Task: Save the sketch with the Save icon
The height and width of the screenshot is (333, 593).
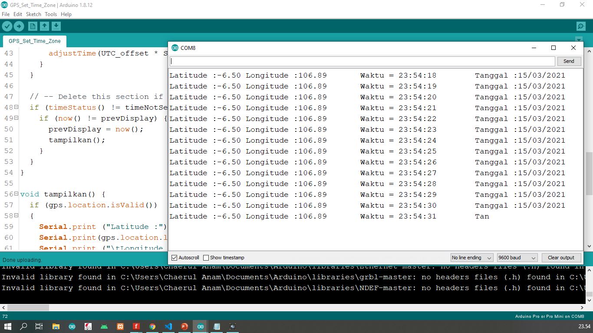Action: click(56, 26)
